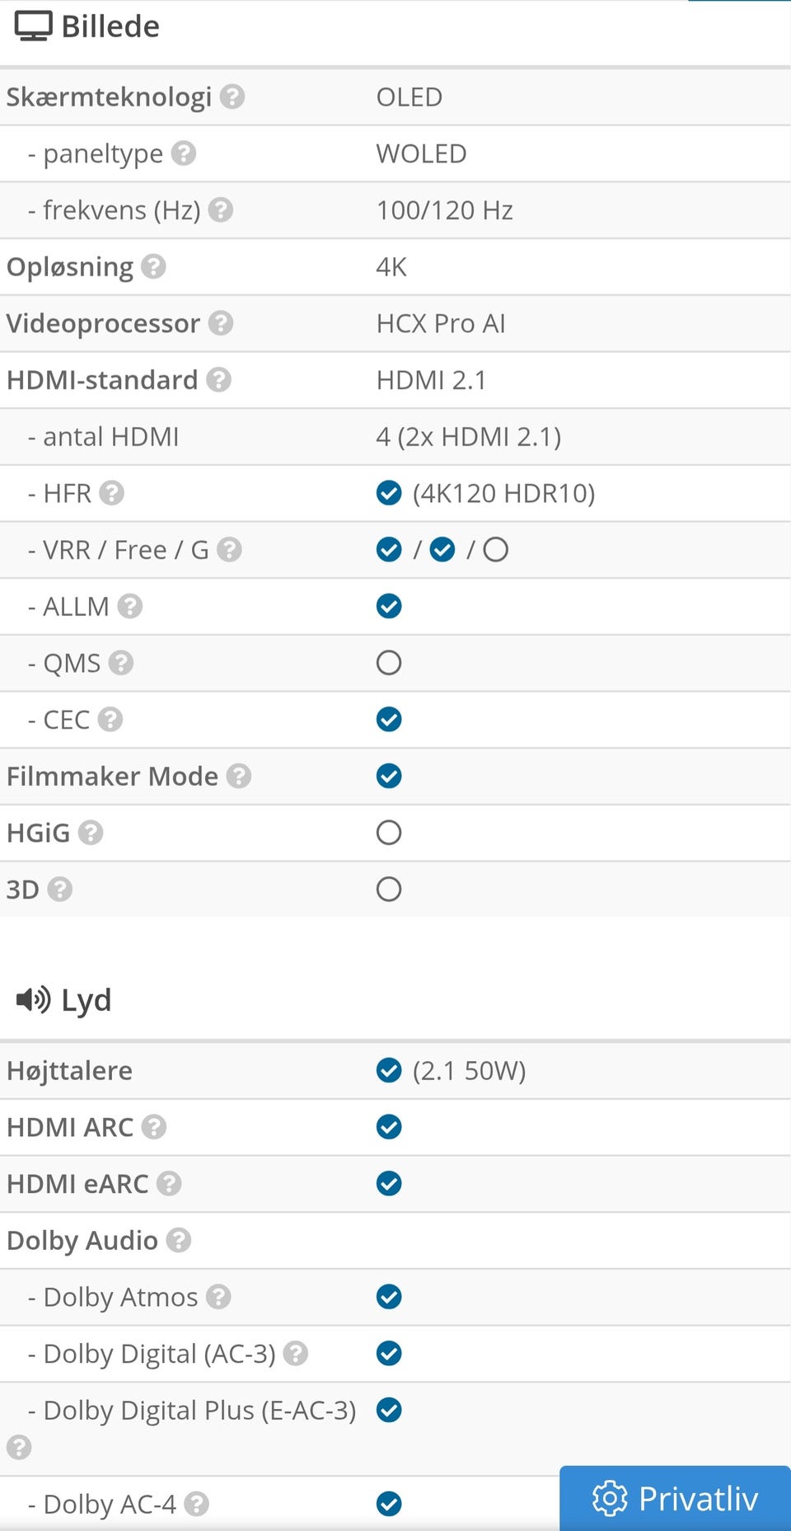The height and width of the screenshot is (1531, 791).
Task: Click help icon next to Skærmteknologi
Action: tap(232, 97)
